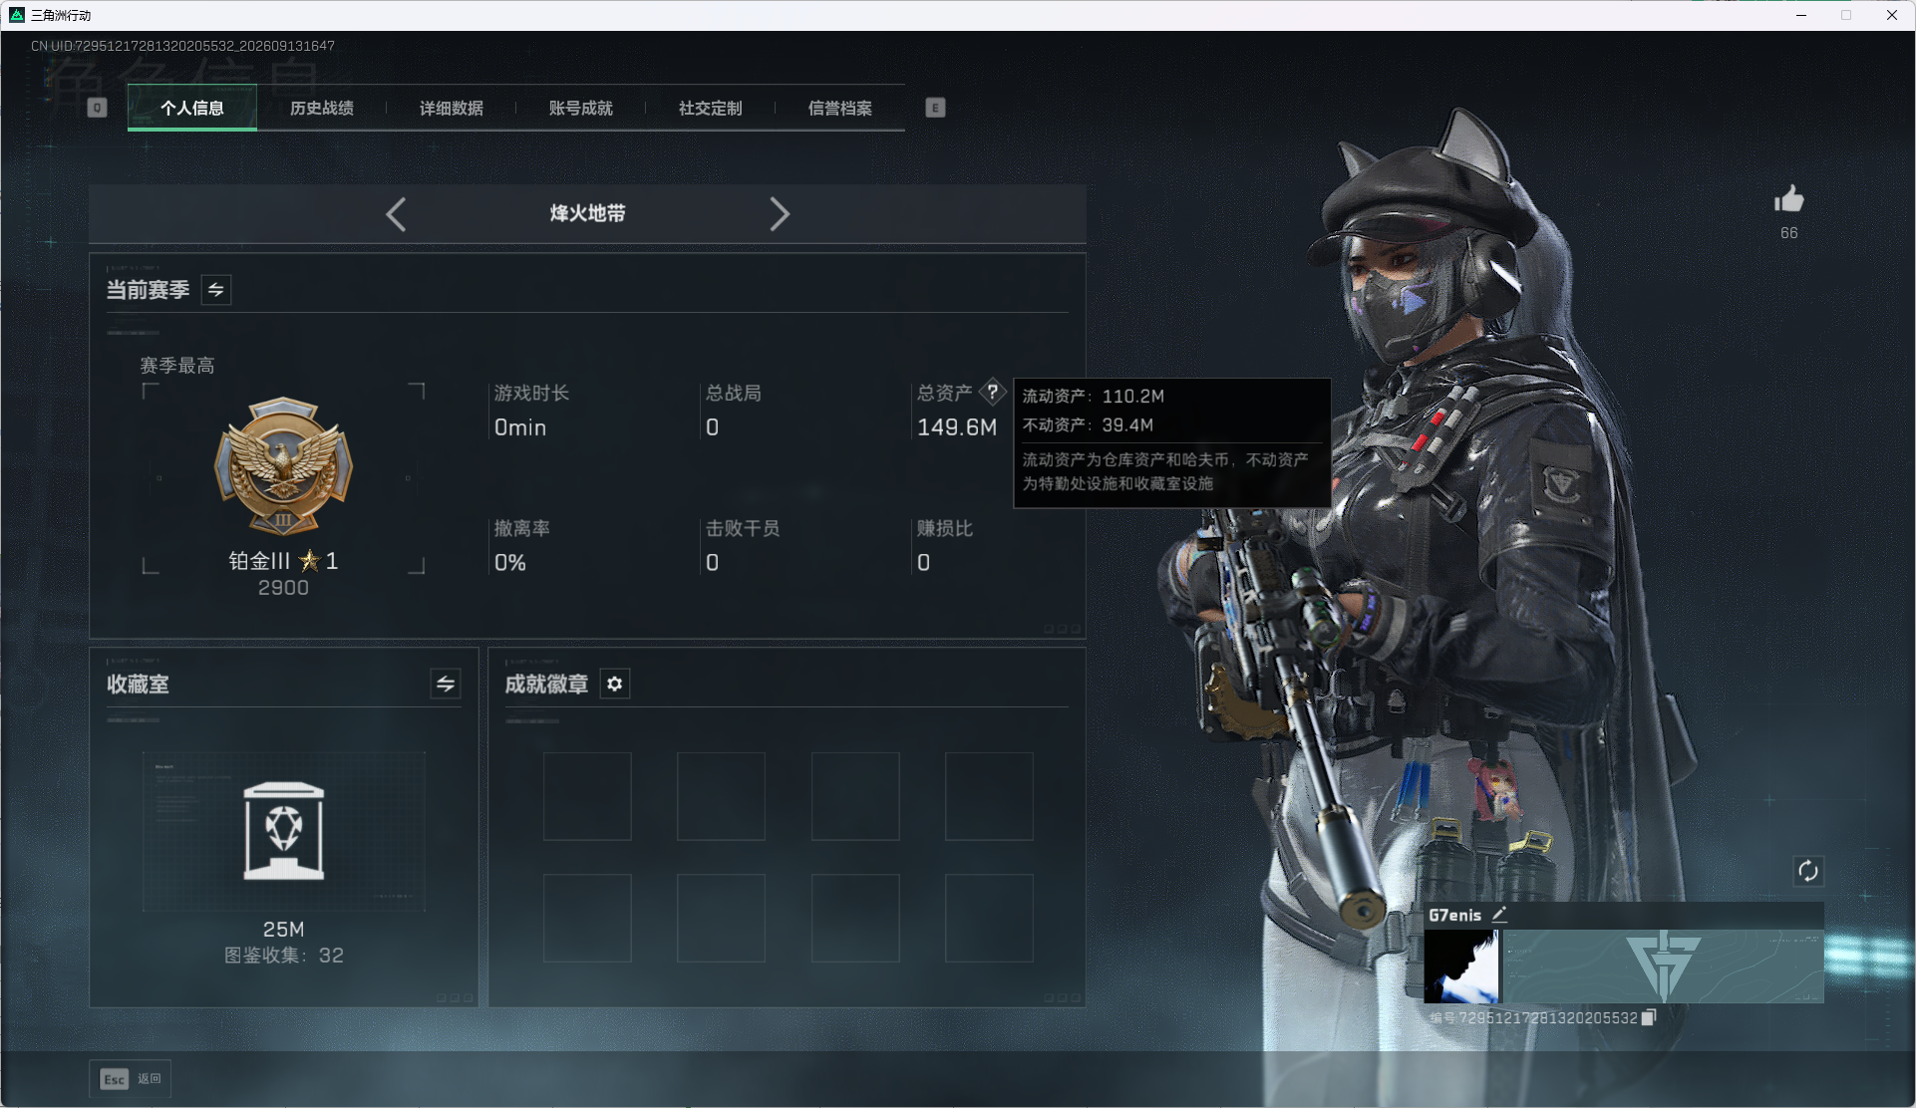Screen dimensions: 1916x1108
Task: Click the 烽火地带 mode title
Action: [588, 213]
